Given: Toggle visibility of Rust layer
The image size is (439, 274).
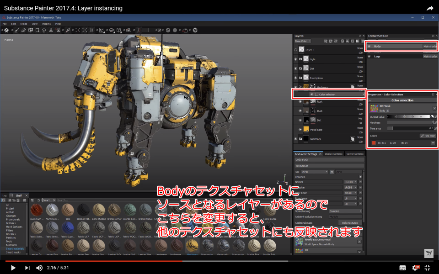Looking at the screenshot, I should [x=300, y=102].
